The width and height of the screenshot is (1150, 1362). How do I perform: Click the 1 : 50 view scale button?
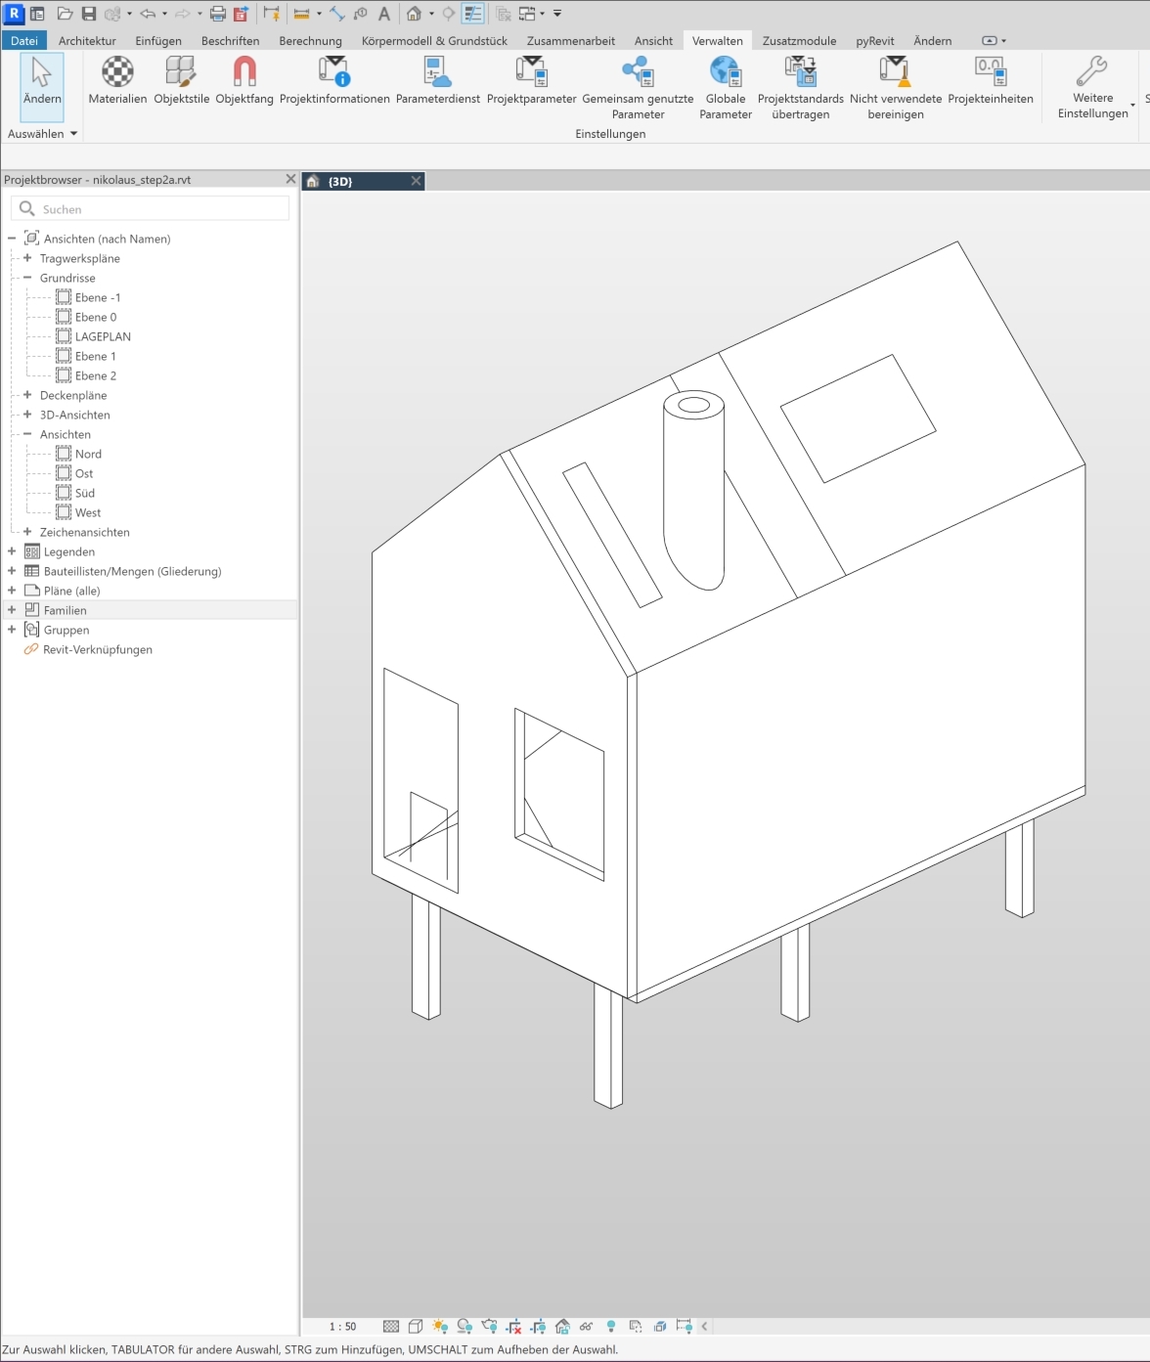[x=342, y=1327]
